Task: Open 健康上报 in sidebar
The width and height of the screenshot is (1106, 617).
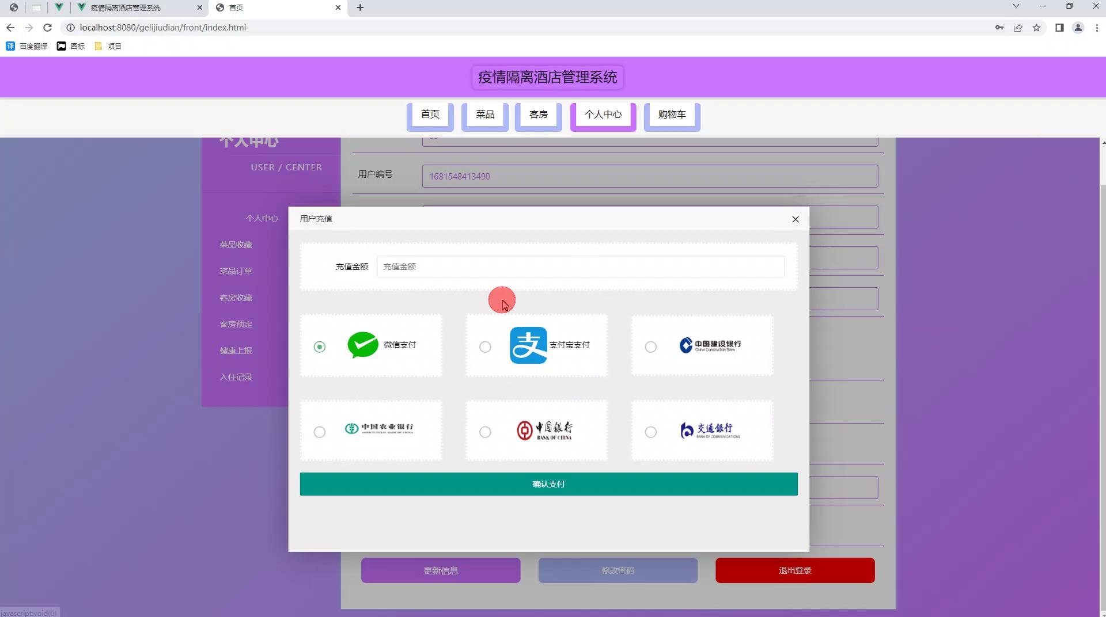Action: pyautogui.click(x=236, y=351)
